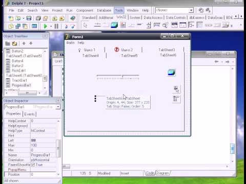Image resolution: width=246 pixels, height=184 pixels.
Task: Switch to the Diagram tab in code editor
Action: [x=162, y=173]
